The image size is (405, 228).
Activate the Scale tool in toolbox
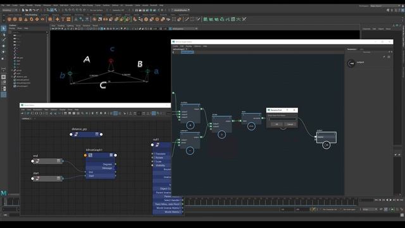[x=3, y=58]
